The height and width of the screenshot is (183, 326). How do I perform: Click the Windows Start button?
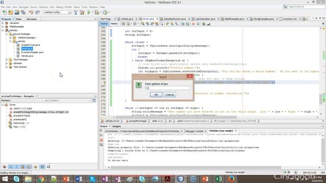[x=5, y=179]
